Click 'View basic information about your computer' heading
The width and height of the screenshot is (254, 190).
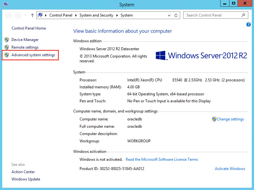tap(123, 31)
